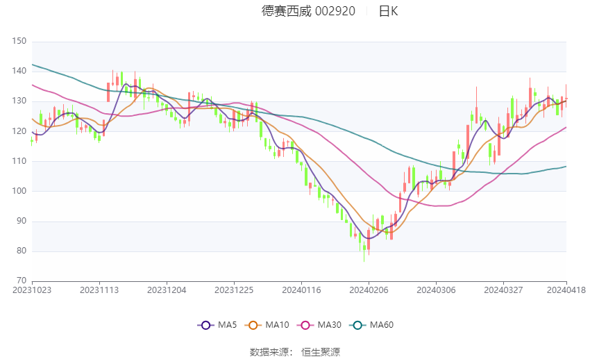
Task: Click the 20240306 x-axis date label
Action: click(x=436, y=290)
